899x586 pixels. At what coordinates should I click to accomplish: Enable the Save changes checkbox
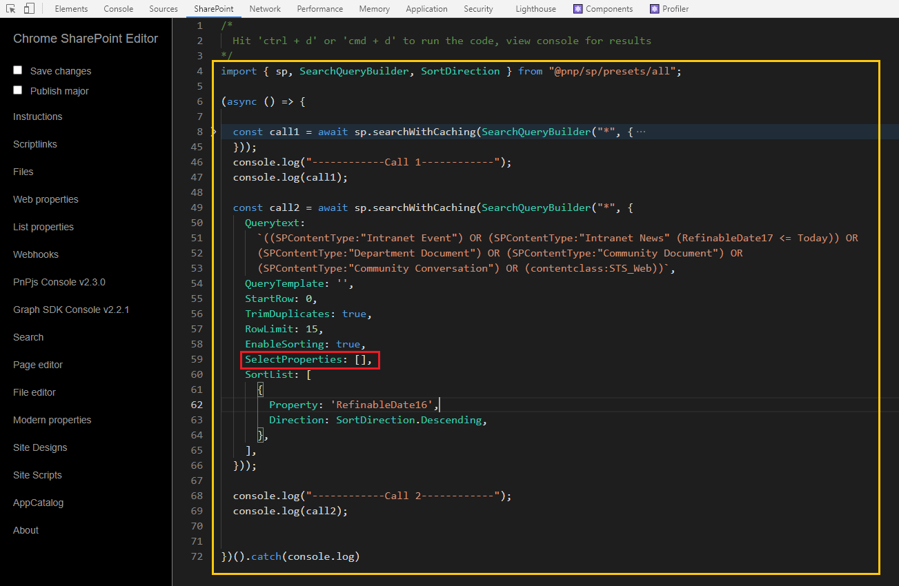(18, 70)
